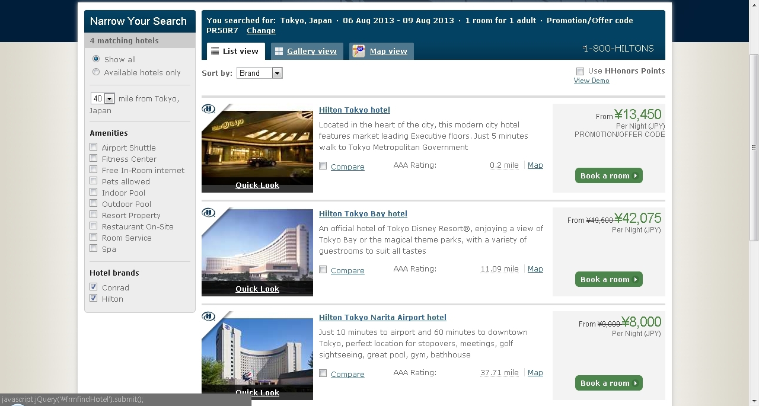Select Available hotels only radio button
This screenshot has height=406, width=759.
96,72
